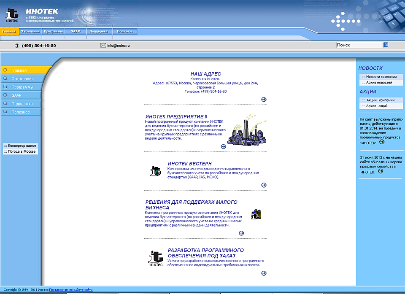Click the envelope icon next to info@inotec.ru
The image size is (405, 294).
[103, 46]
